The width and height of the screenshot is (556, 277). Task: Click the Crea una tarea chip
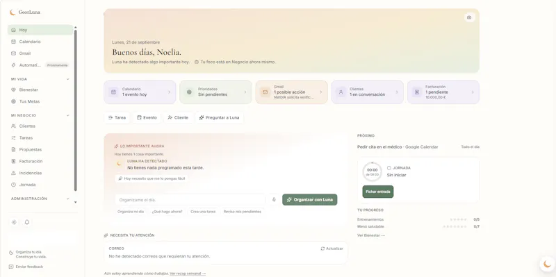pyautogui.click(x=203, y=212)
